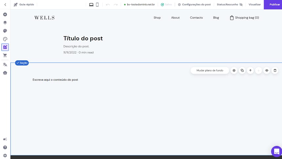This screenshot has height=159, width=282.
Task: Open the bv-testedominio.net.br domain link
Action: pos(139,5)
